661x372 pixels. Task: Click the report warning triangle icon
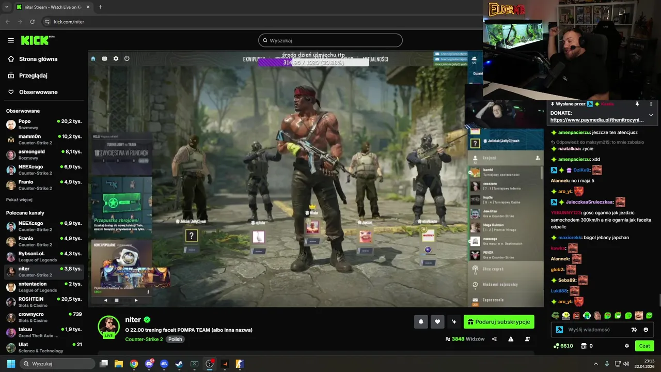point(511,339)
